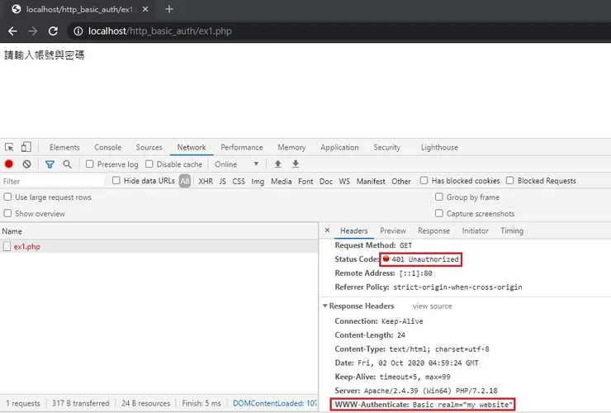Clear the network log

[x=26, y=164]
